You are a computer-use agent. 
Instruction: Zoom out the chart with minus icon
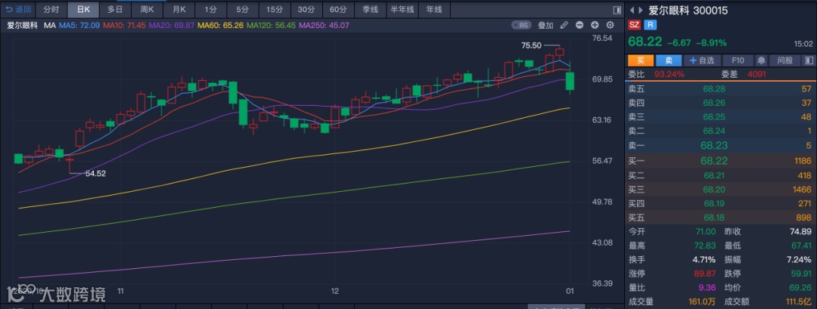pyautogui.click(x=579, y=25)
